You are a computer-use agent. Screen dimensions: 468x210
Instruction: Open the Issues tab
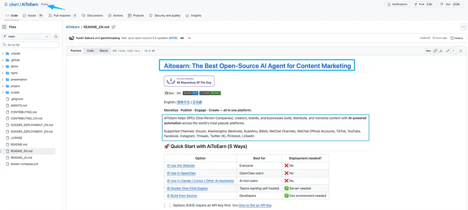33,16
